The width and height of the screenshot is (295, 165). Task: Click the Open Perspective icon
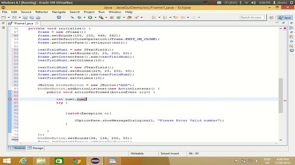(271, 17)
